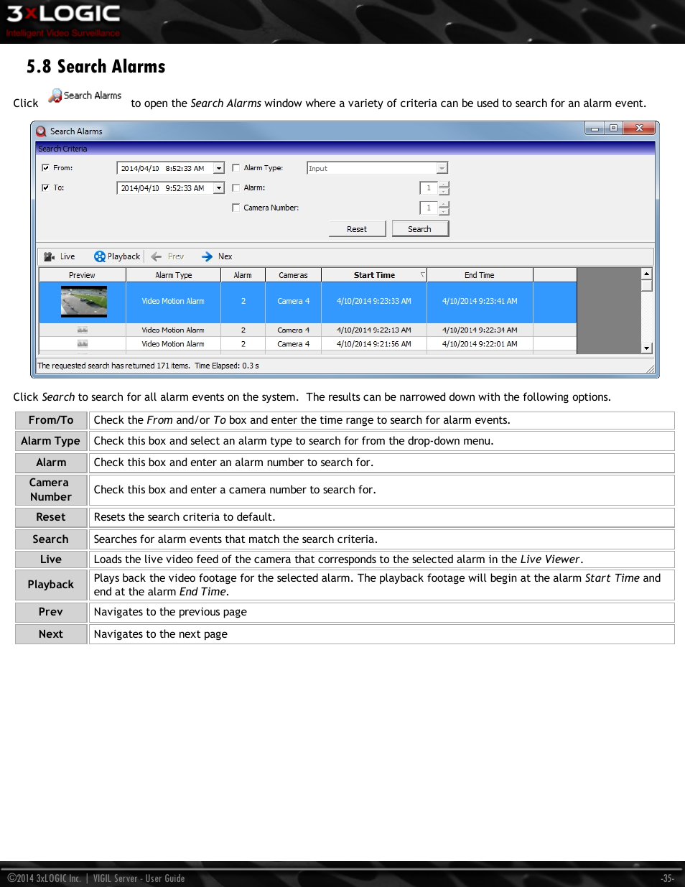Go to the Prev results page
Viewport: 685px width, 887px height.
tap(167, 256)
